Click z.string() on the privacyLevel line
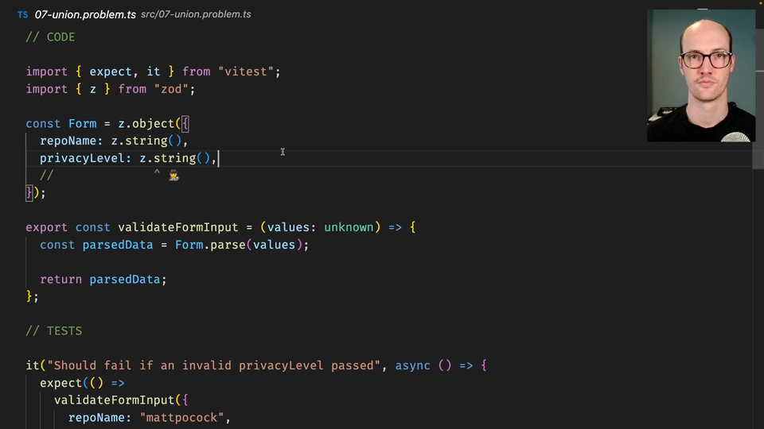Viewport: 764px width, 429px height. [x=174, y=158]
